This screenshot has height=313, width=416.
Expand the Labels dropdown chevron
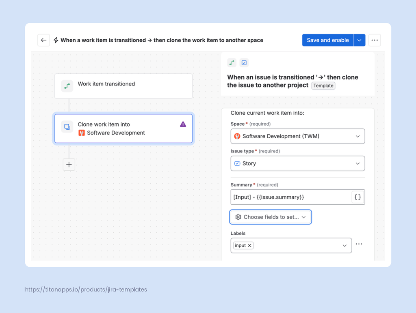[x=344, y=245]
